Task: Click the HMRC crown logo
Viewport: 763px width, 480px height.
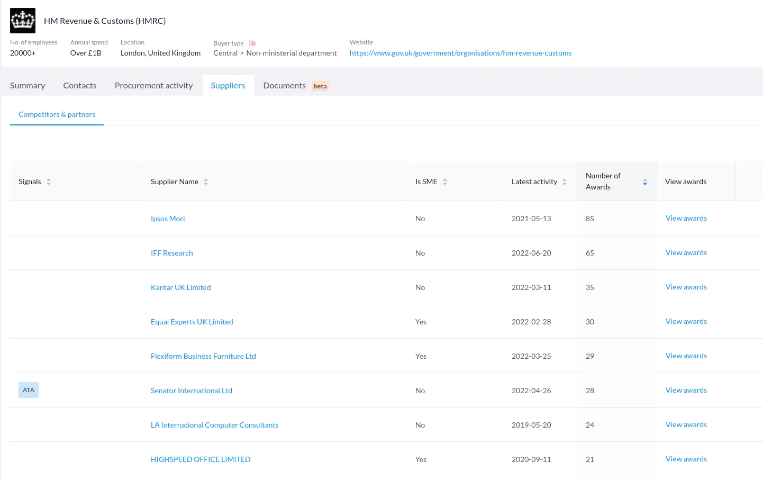Action: pyautogui.click(x=23, y=21)
